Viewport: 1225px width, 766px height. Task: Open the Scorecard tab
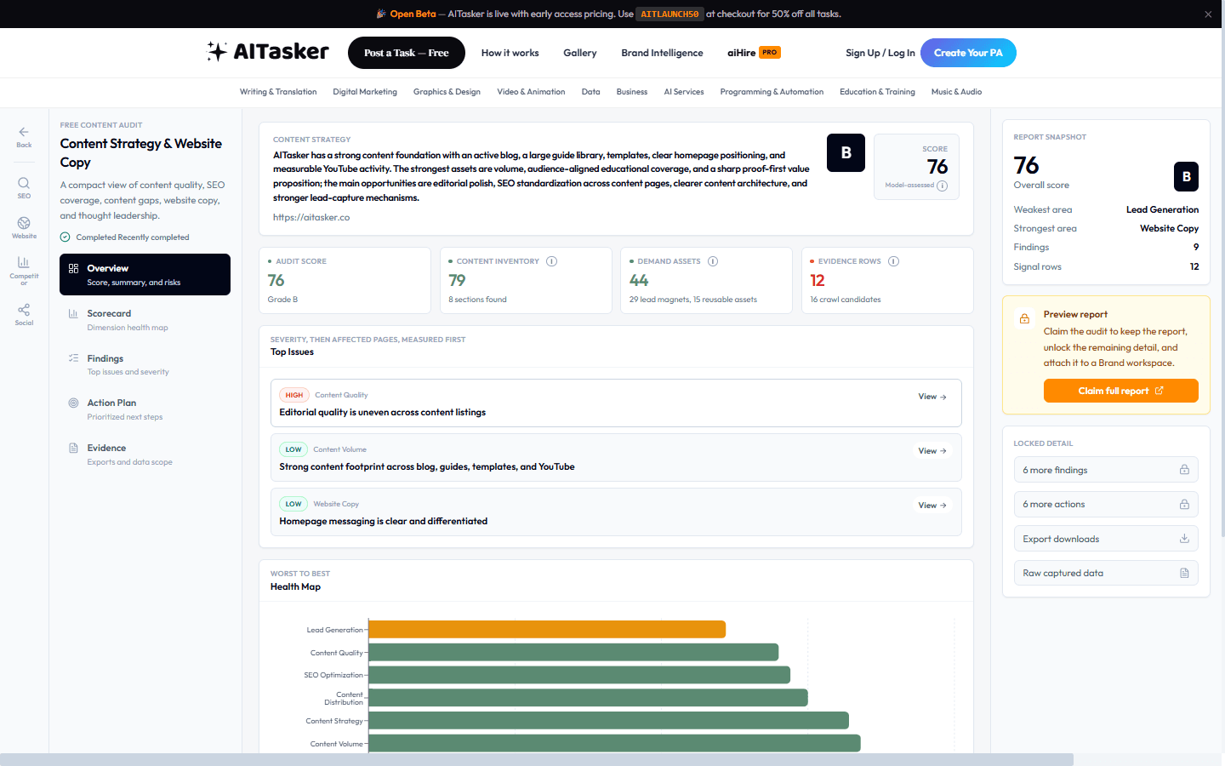(x=145, y=319)
